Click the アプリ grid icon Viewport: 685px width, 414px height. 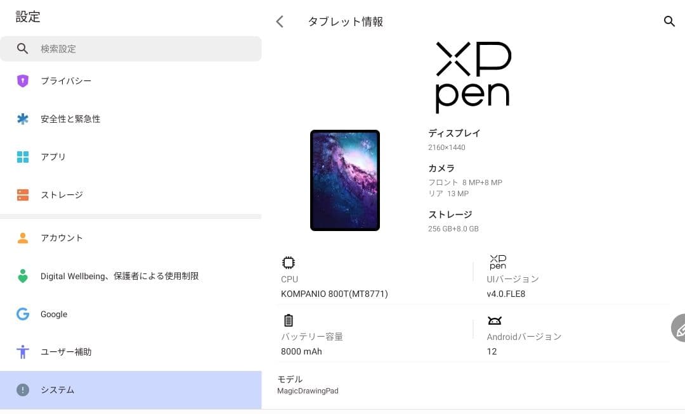pyautogui.click(x=23, y=156)
